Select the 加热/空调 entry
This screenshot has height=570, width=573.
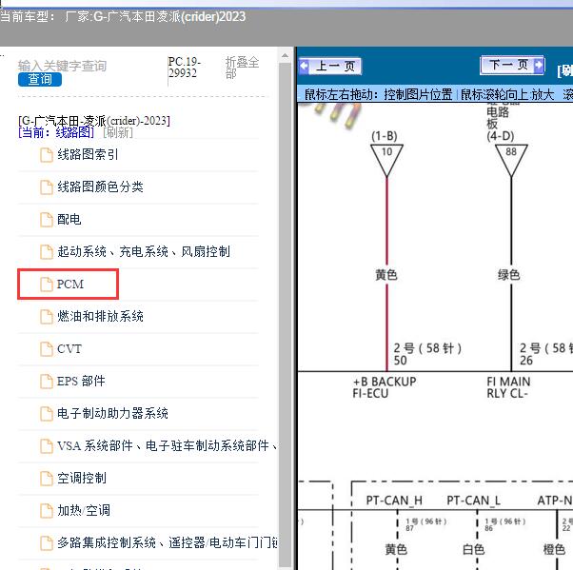click(x=84, y=510)
